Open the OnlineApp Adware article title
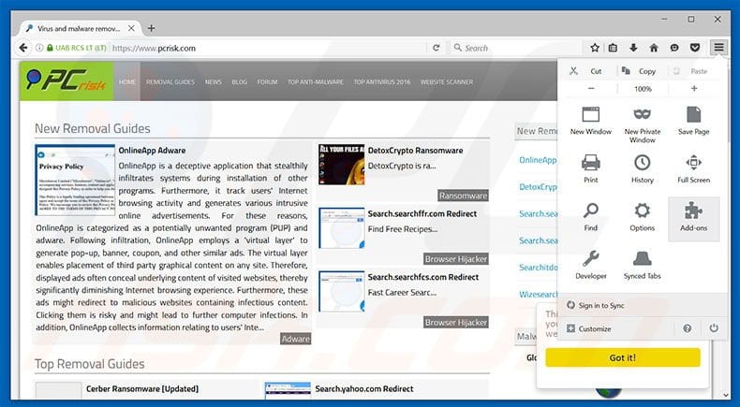 (152, 151)
